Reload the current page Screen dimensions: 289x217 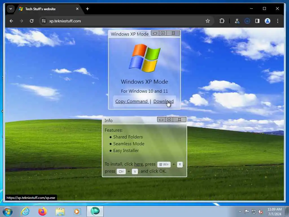click(x=32, y=21)
